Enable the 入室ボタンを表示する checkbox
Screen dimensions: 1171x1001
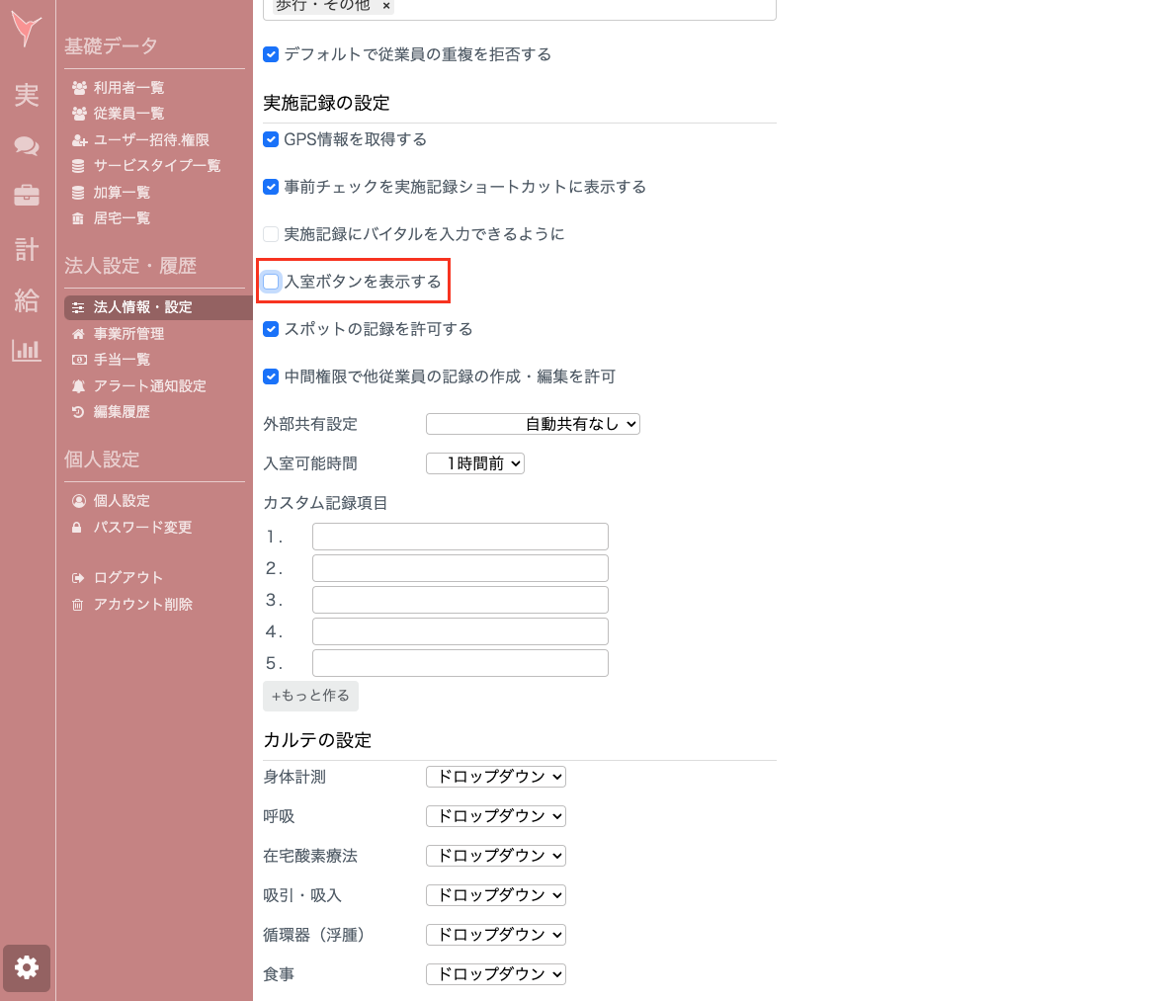(x=270, y=281)
